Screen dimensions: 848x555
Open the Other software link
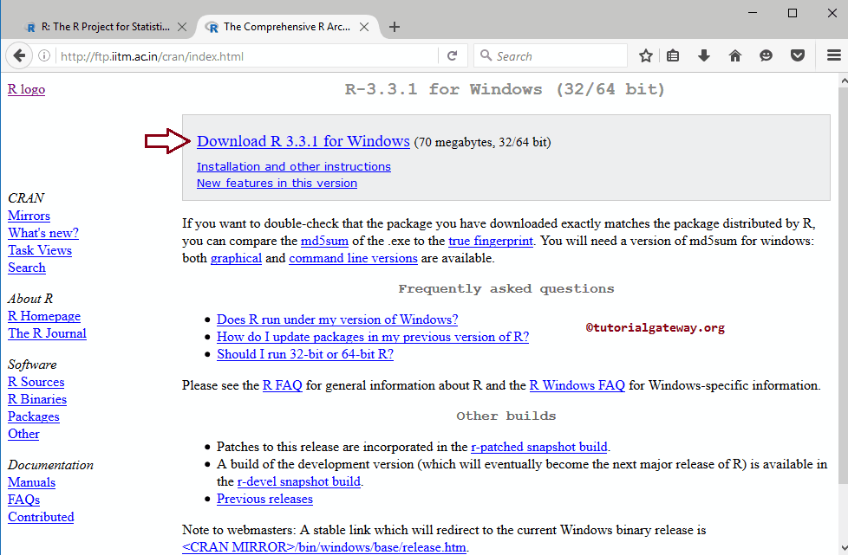(x=23, y=434)
